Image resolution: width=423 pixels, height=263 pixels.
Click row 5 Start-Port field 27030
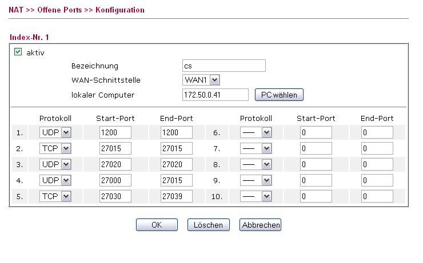[115, 196]
